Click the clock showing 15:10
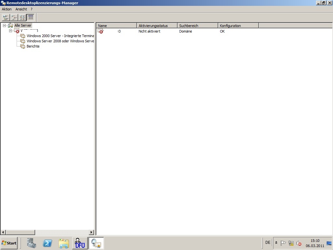The width and height of the screenshot is (333, 250). [x=315, y=241]
